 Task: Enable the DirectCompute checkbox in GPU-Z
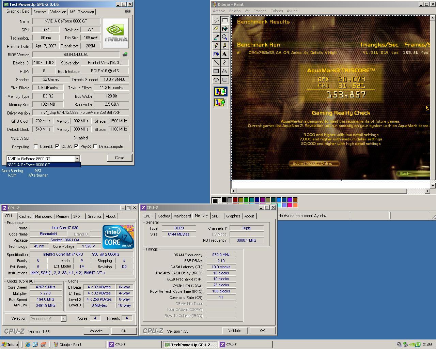point(95,147)
